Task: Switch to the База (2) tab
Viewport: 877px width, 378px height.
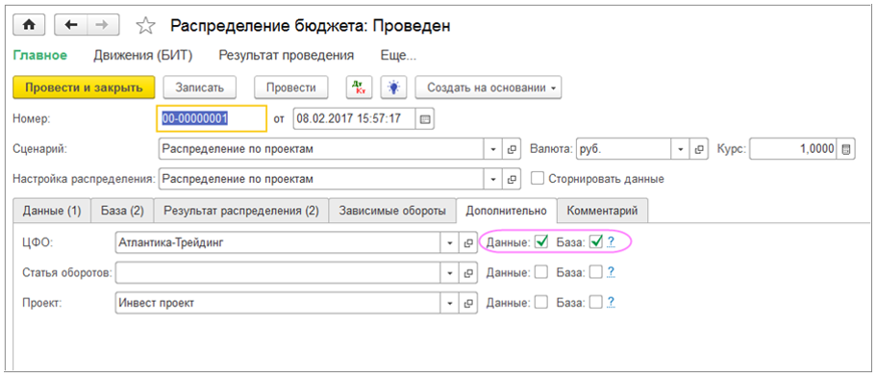Action: pyautogui.click(x=122, y=211)
